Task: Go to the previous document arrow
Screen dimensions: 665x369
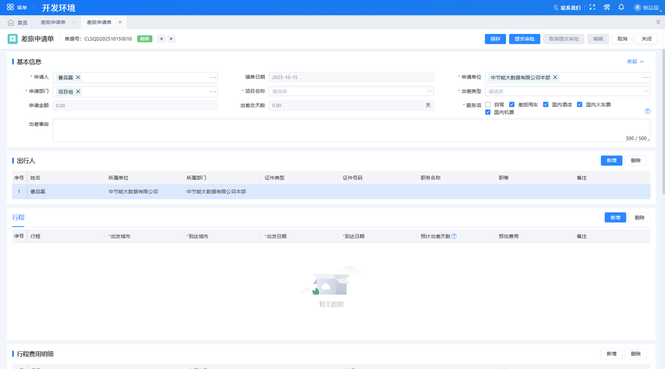Action: [x=161, y=39]
